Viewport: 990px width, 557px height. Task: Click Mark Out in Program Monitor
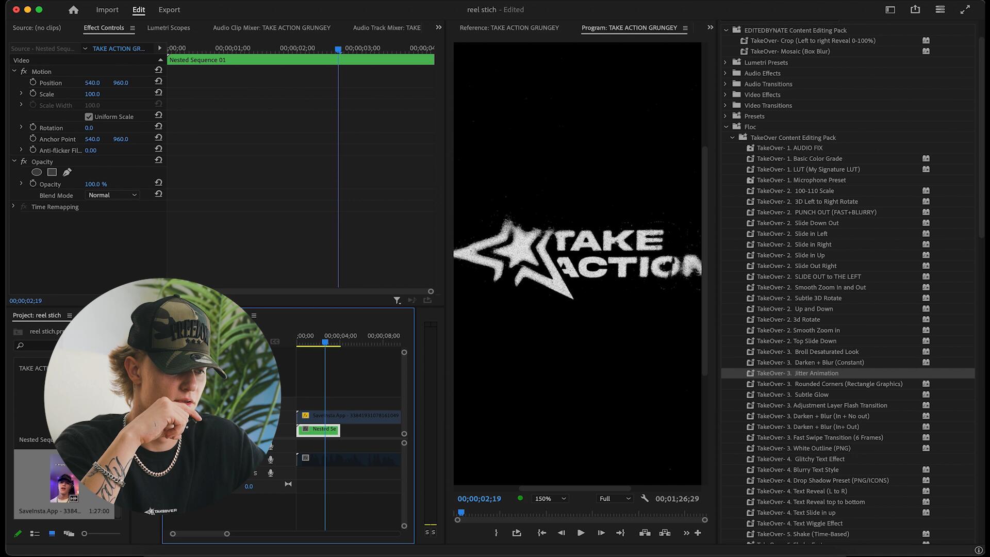[x=496, y=533]
